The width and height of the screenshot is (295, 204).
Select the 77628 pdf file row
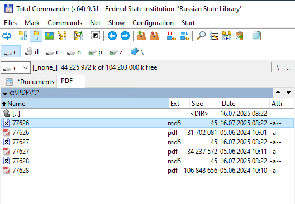(147, 171)
